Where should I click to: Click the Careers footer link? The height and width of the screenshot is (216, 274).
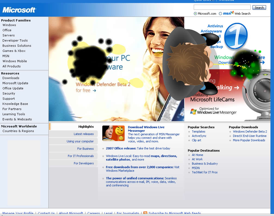tap(94, 213)
